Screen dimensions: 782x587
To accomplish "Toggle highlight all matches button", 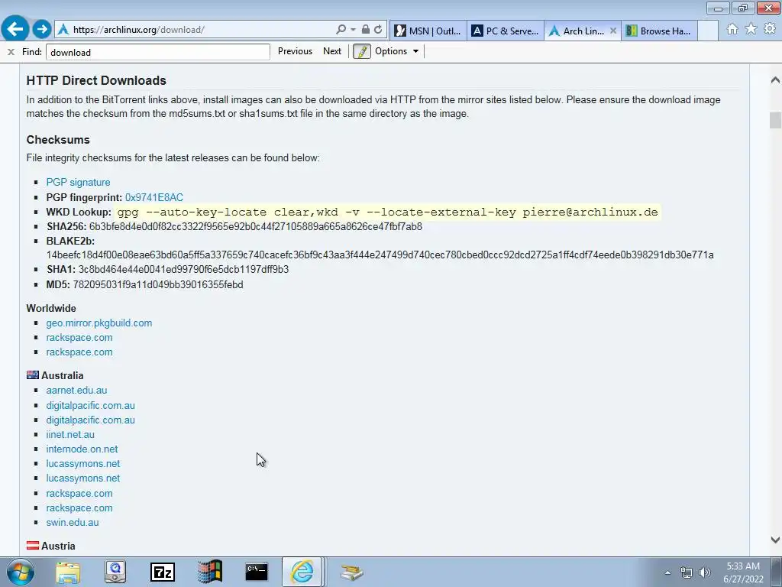I will (362, 51).
